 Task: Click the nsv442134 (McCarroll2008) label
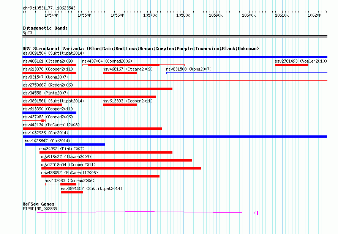pos(51,125)
